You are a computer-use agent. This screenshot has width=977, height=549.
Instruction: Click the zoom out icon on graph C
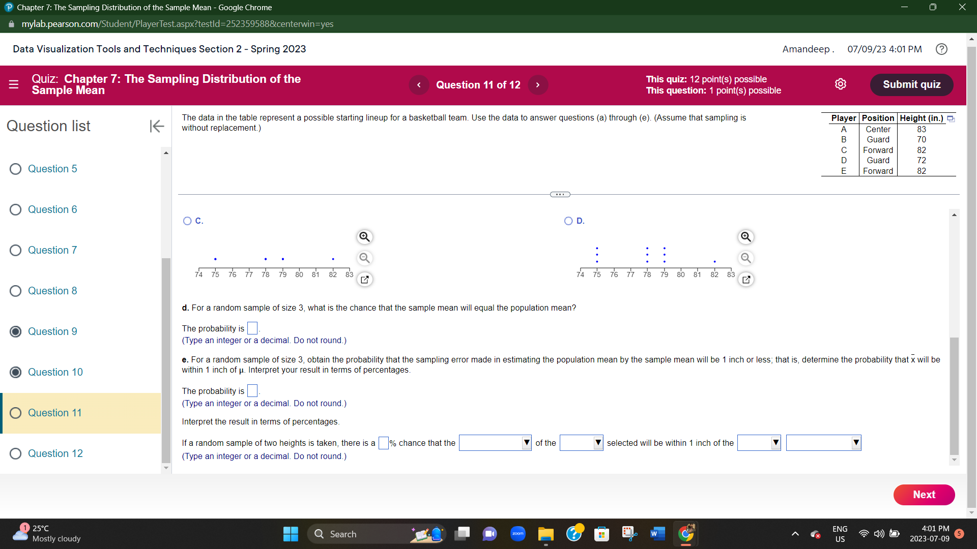pyautogui.click(x=364, y=257)
